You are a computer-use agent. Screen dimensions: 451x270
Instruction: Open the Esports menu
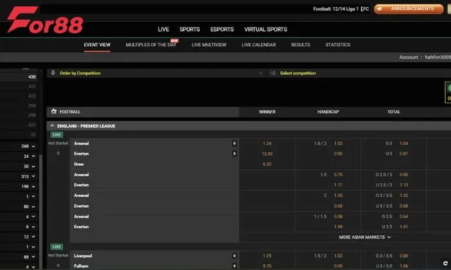click(222, 30)
